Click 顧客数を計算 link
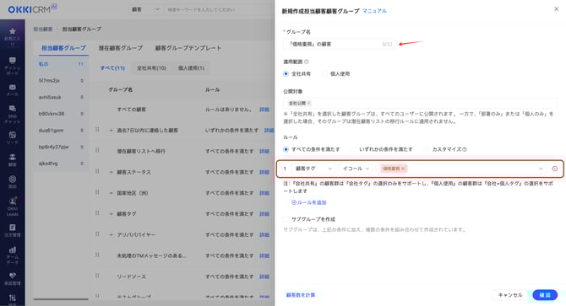 tap(301, 295)
